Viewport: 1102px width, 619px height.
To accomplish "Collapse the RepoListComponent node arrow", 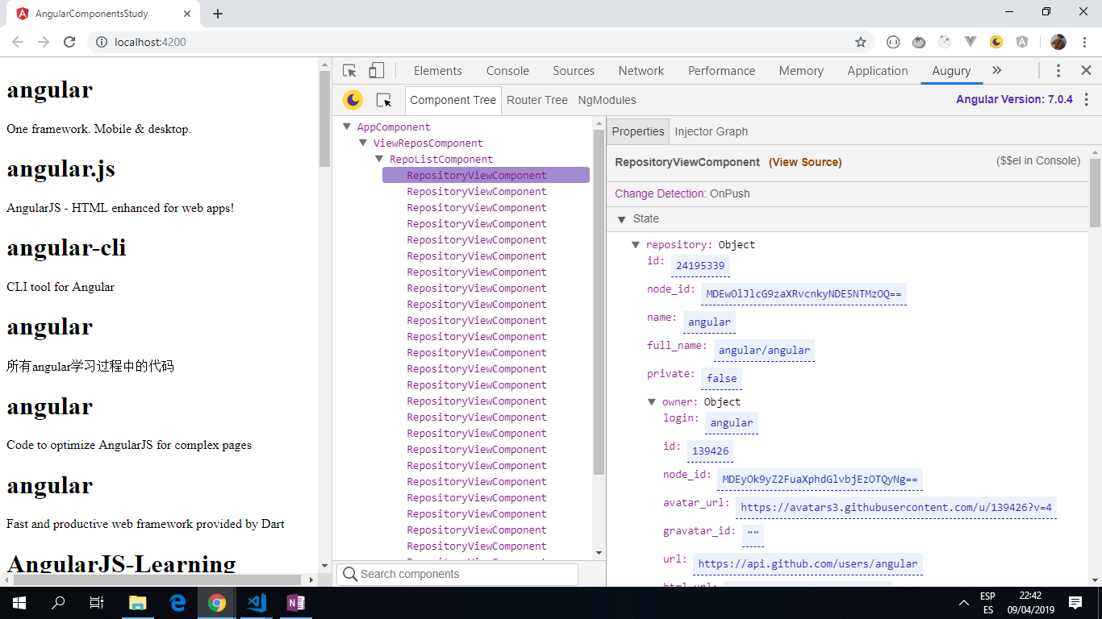I will coord(379,159).
